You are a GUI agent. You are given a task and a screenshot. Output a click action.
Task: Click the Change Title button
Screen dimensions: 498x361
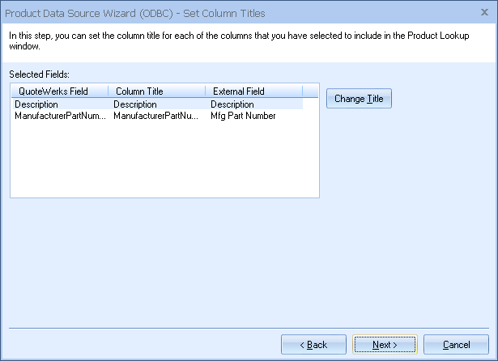pyautogui.click(x=359, y=99)
